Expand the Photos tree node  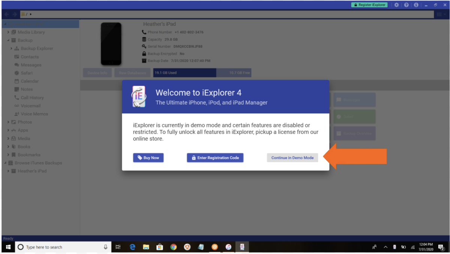tap(8, 122)
